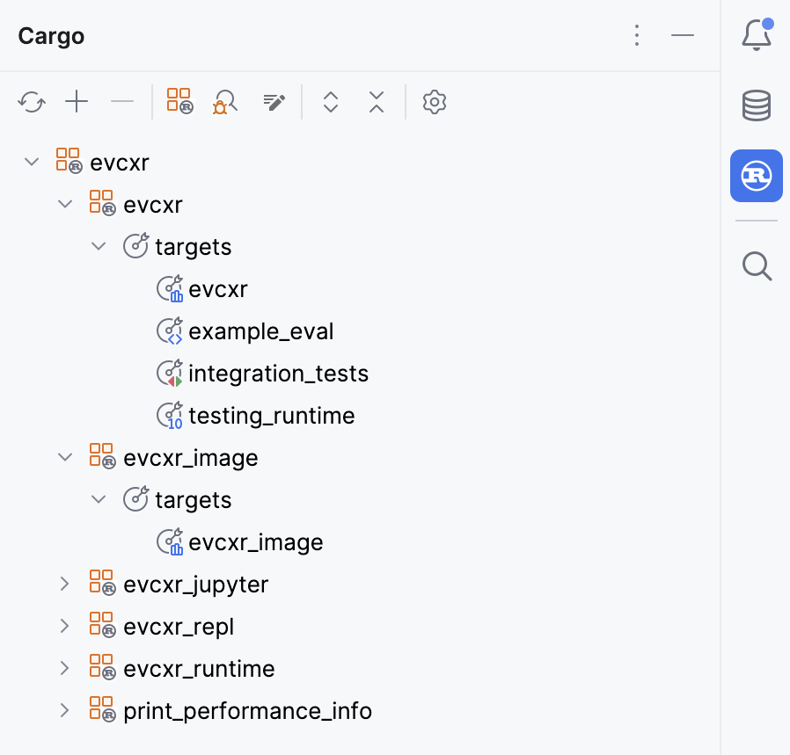Collapse the evcxr_image package node

(64, 457)
